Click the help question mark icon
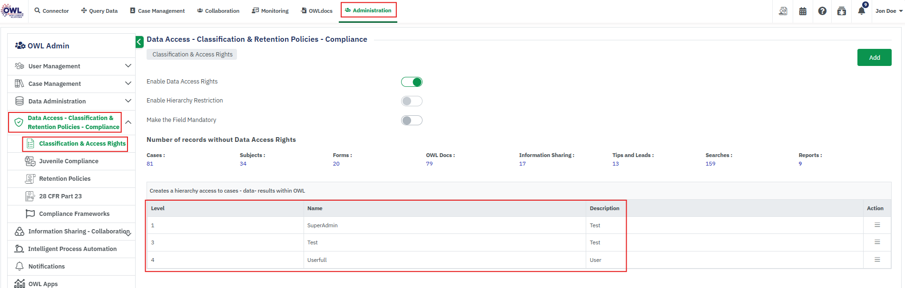 pos(822,11)
